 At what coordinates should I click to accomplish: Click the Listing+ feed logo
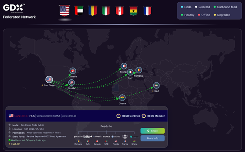pyautogui.click(x=88, y=137)
